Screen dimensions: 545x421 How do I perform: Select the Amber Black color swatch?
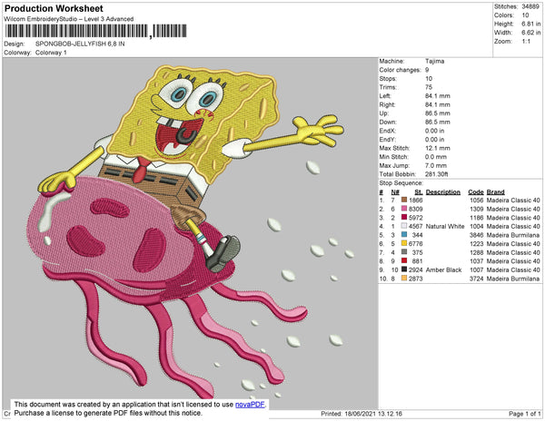pos(404,269)
